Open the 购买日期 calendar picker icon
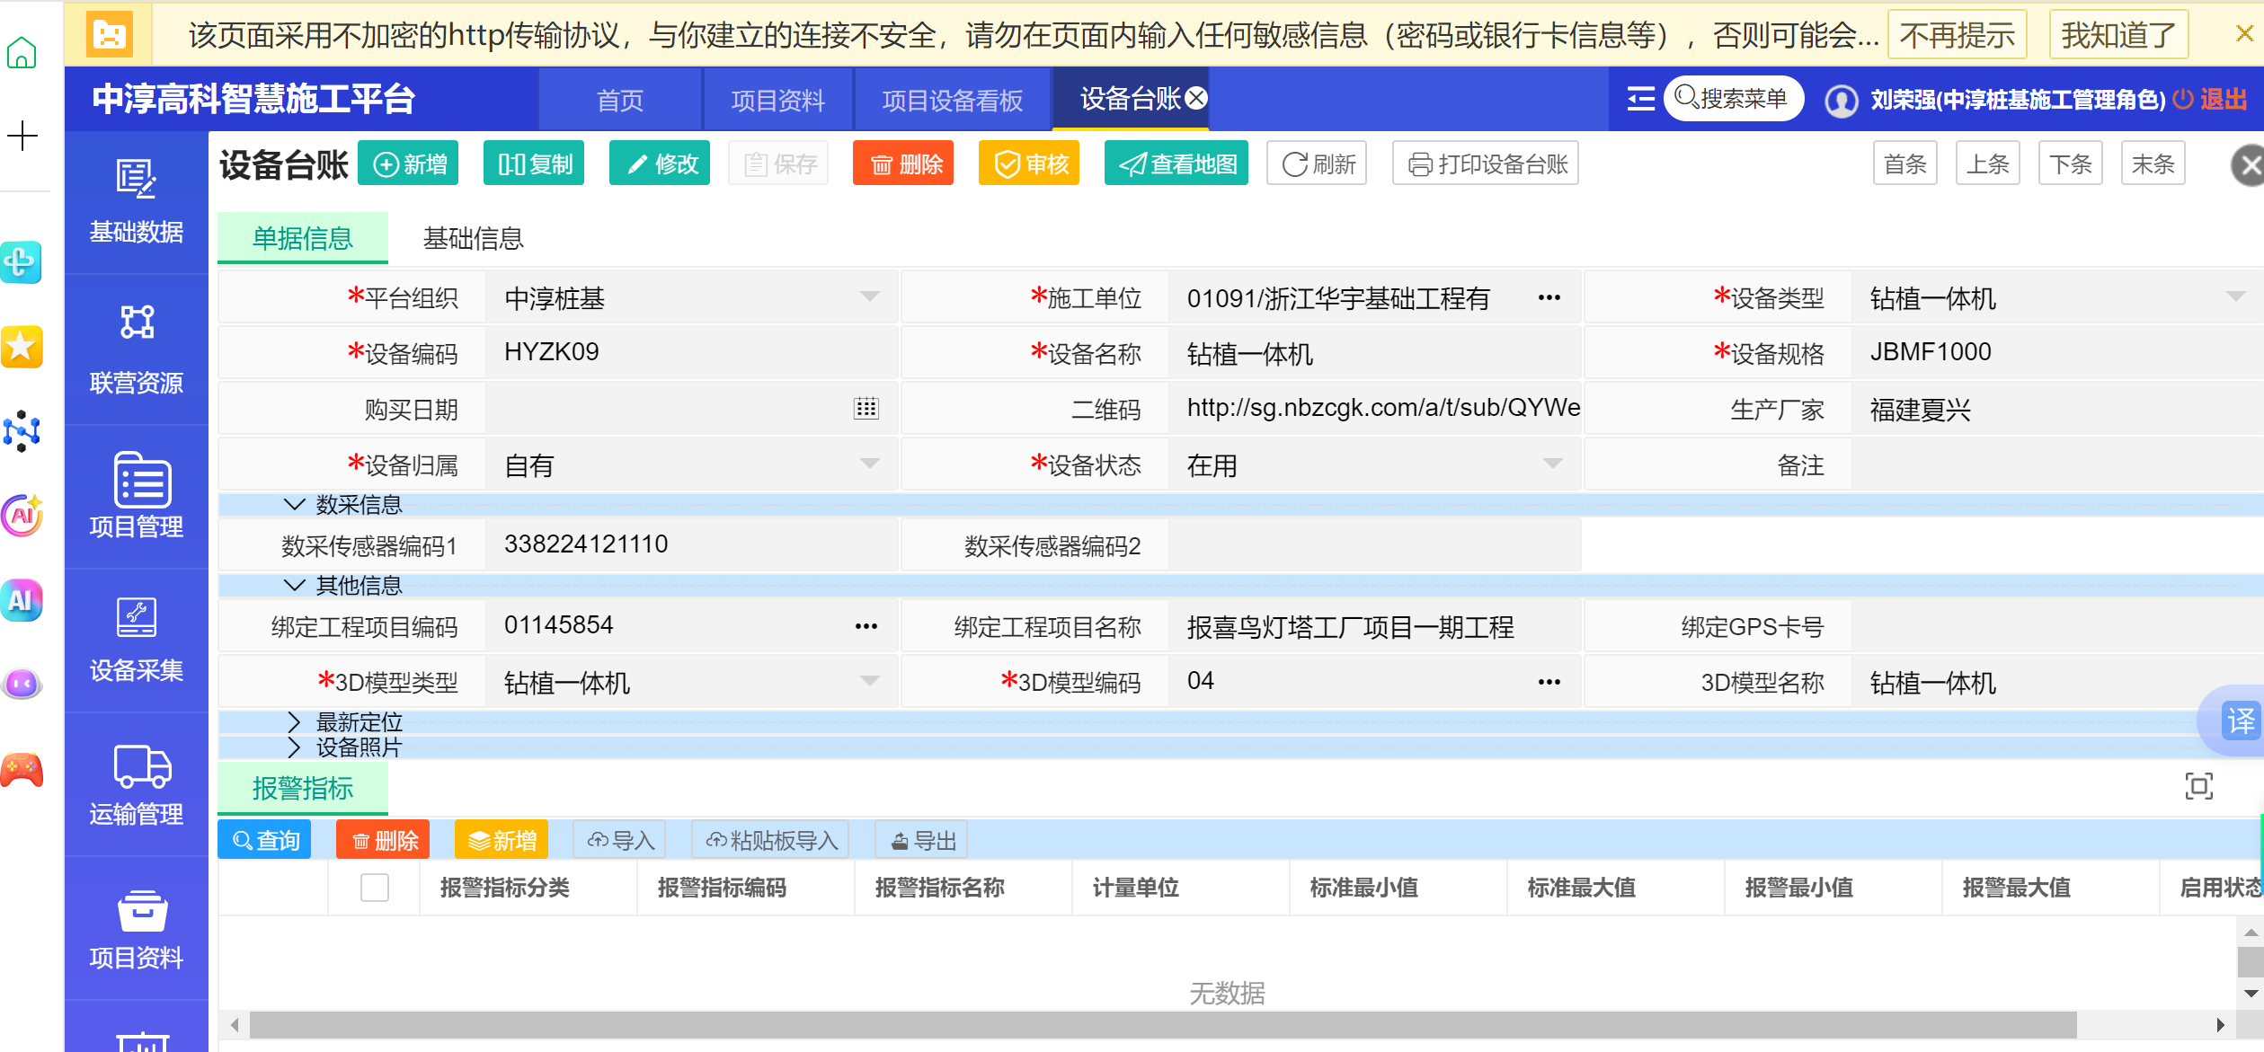Viewport: 2264px width, 1052px height. (866, 409)
